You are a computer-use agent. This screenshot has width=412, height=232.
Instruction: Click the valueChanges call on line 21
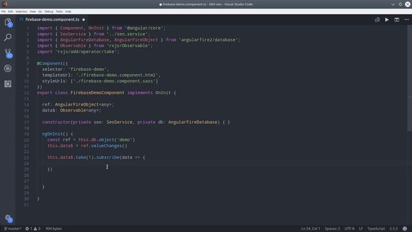coord(106,146)
